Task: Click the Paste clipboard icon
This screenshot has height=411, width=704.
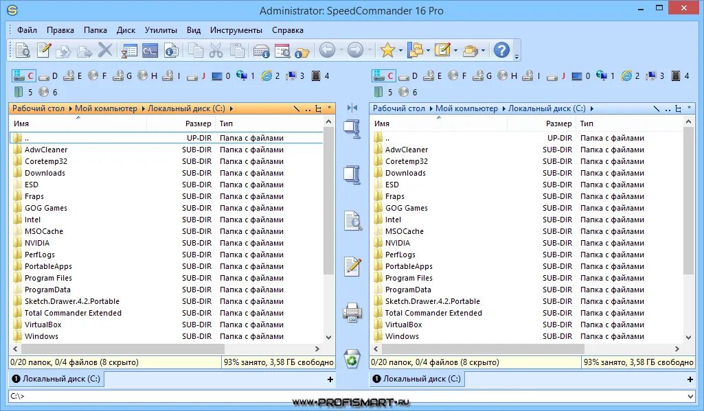Action: 237,50
